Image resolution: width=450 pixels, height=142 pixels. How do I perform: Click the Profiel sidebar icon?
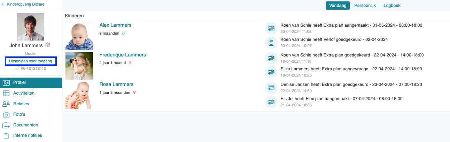[6, 82]
